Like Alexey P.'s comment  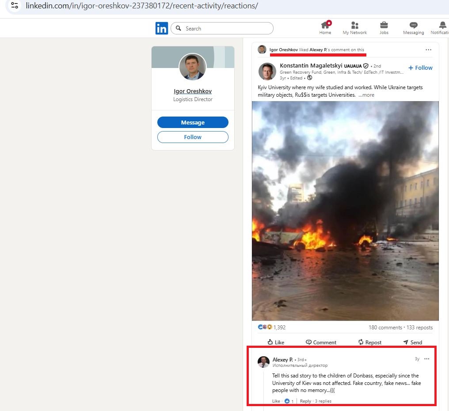(x=276, y=401)
